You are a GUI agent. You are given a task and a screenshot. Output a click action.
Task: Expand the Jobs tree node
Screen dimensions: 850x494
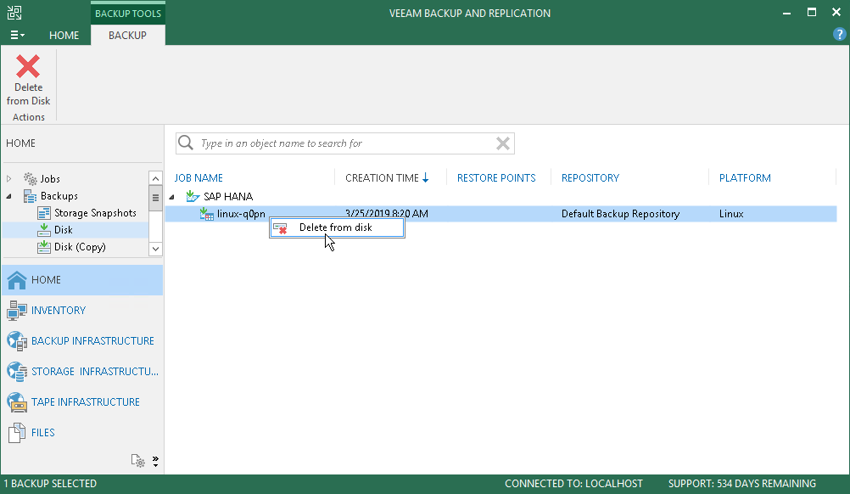(x=8, y=178)
